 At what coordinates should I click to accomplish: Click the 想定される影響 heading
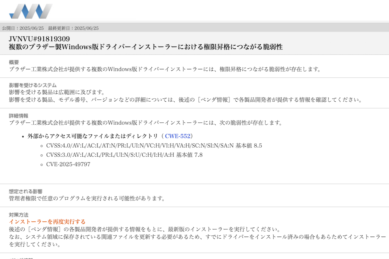[26, 191]
